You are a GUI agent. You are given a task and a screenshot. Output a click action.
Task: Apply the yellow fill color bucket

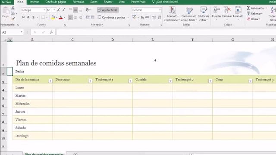click(x=53, y=17)
